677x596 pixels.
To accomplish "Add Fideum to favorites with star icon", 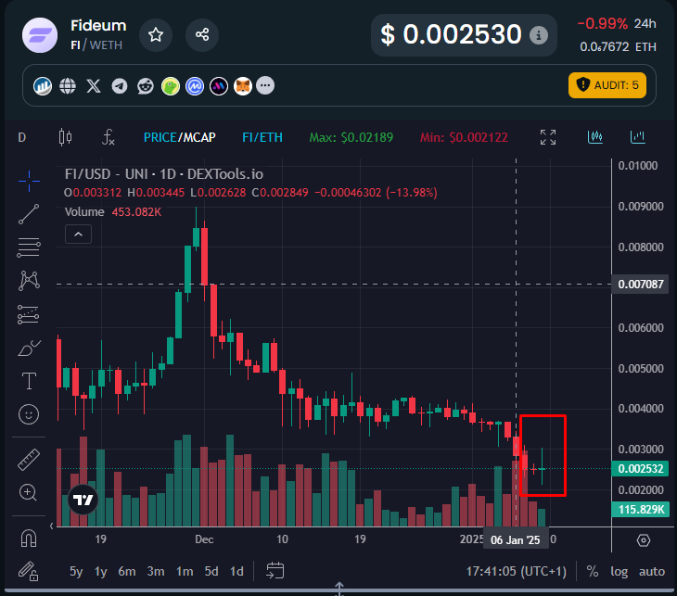I will (x=156, y=35).
